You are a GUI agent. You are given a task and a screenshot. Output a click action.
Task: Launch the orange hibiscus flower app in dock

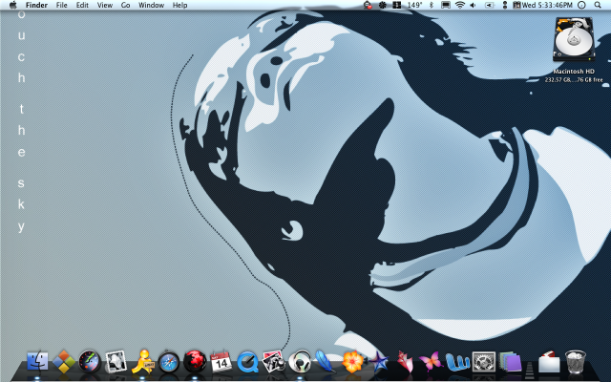(352, 361)
